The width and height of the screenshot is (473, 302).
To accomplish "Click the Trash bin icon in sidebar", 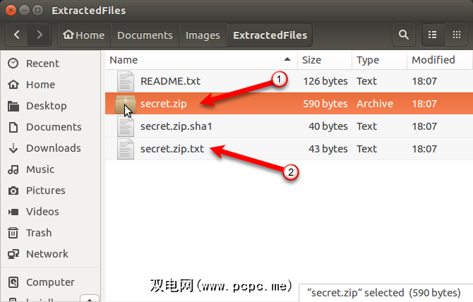I will 13,233.
